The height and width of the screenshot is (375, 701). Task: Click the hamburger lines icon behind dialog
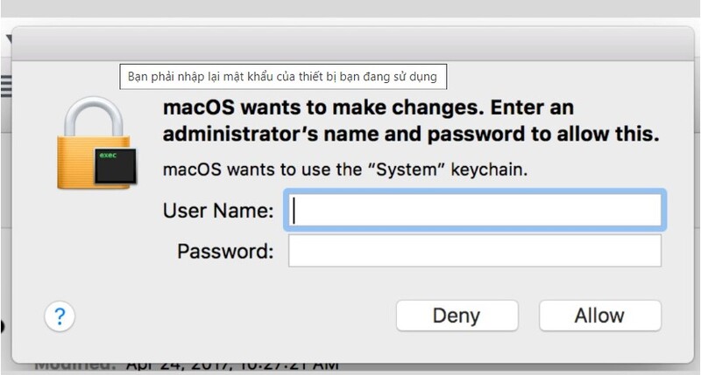pyautogui.click(x=6, y=86)
